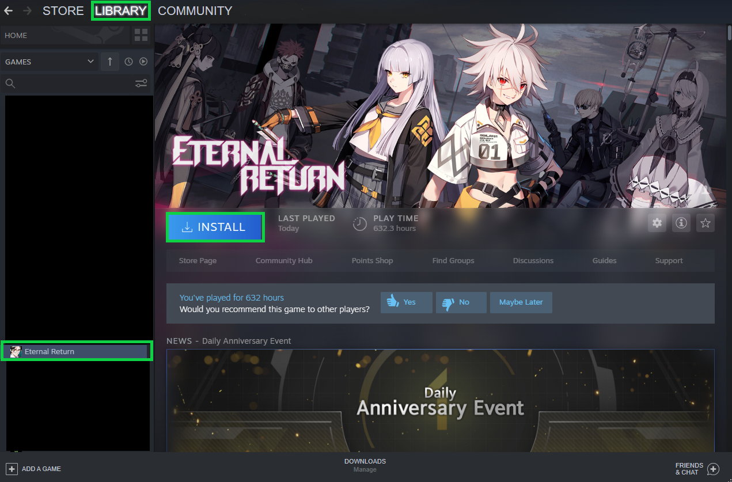
Task: Open the STORE tab
Action: 63,11
